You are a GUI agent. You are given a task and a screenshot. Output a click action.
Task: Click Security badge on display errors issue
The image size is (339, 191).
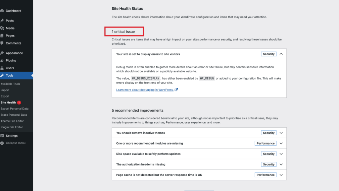pos(269,54)
